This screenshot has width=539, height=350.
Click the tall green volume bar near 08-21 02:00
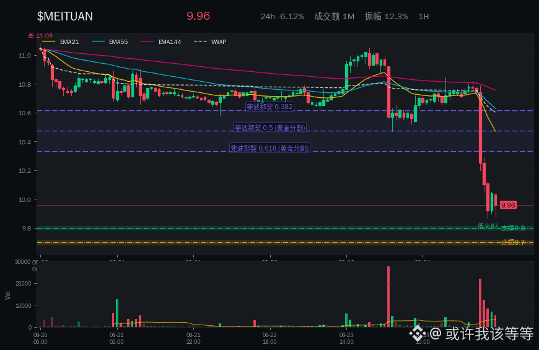(117, 313)
